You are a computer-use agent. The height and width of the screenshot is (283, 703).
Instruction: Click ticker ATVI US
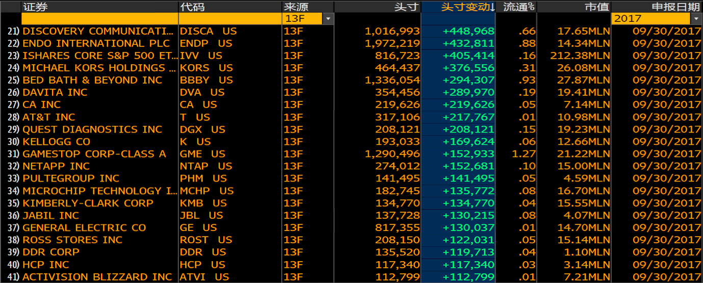204,277
